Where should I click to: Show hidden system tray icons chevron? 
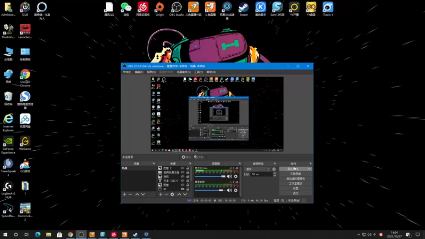pos(359,235)
